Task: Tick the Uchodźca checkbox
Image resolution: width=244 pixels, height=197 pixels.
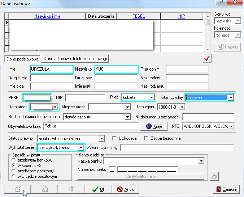Action: click(114, 138)
